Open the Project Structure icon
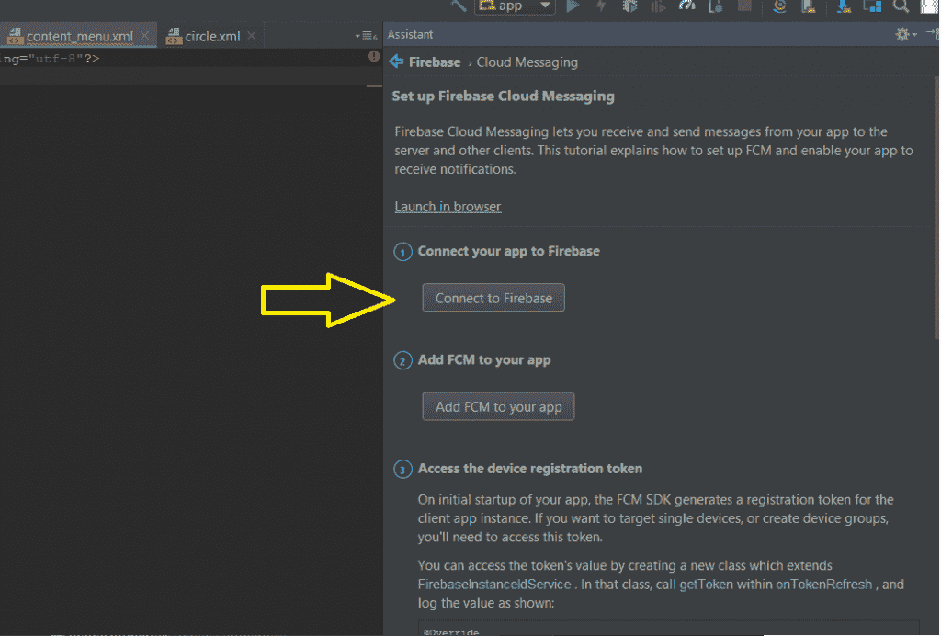This screenshot has height=636, width=941. 872,6
